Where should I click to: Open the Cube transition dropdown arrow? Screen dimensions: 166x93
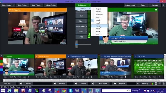click(x=86, y=21)
